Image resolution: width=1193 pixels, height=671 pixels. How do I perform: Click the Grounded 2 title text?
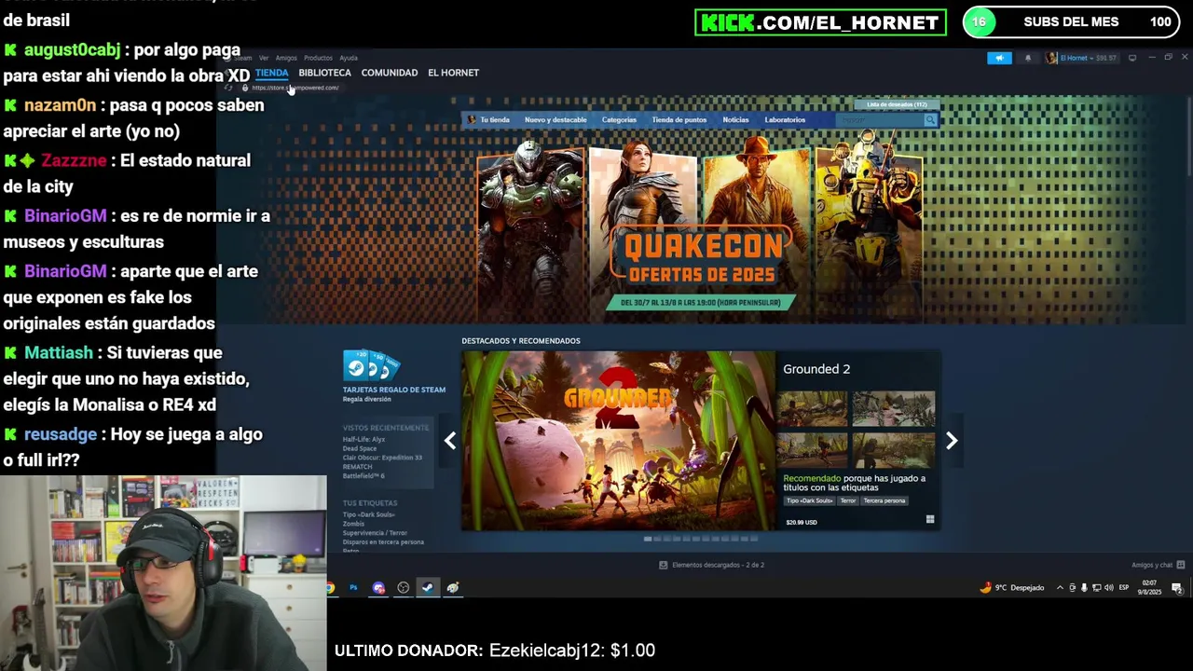pos(816,369)
